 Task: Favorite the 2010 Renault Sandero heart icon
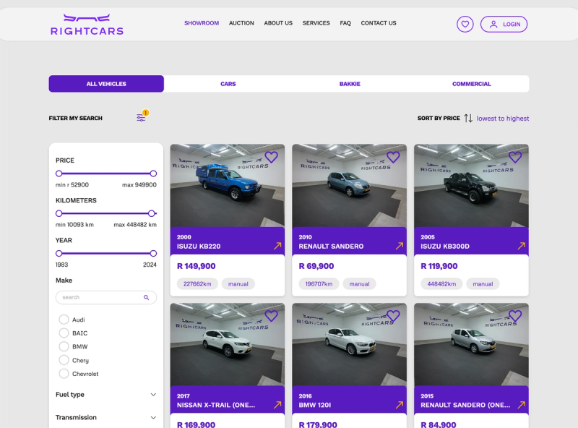coord(393,157)
